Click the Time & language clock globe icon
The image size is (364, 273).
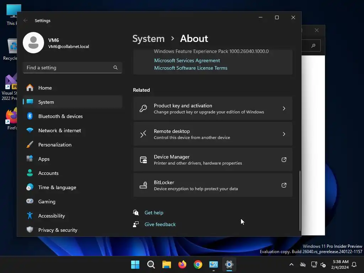coord(30,187)
